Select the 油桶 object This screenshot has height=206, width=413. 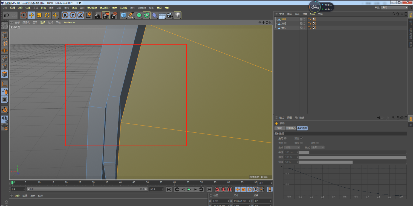tap(284, 24)
